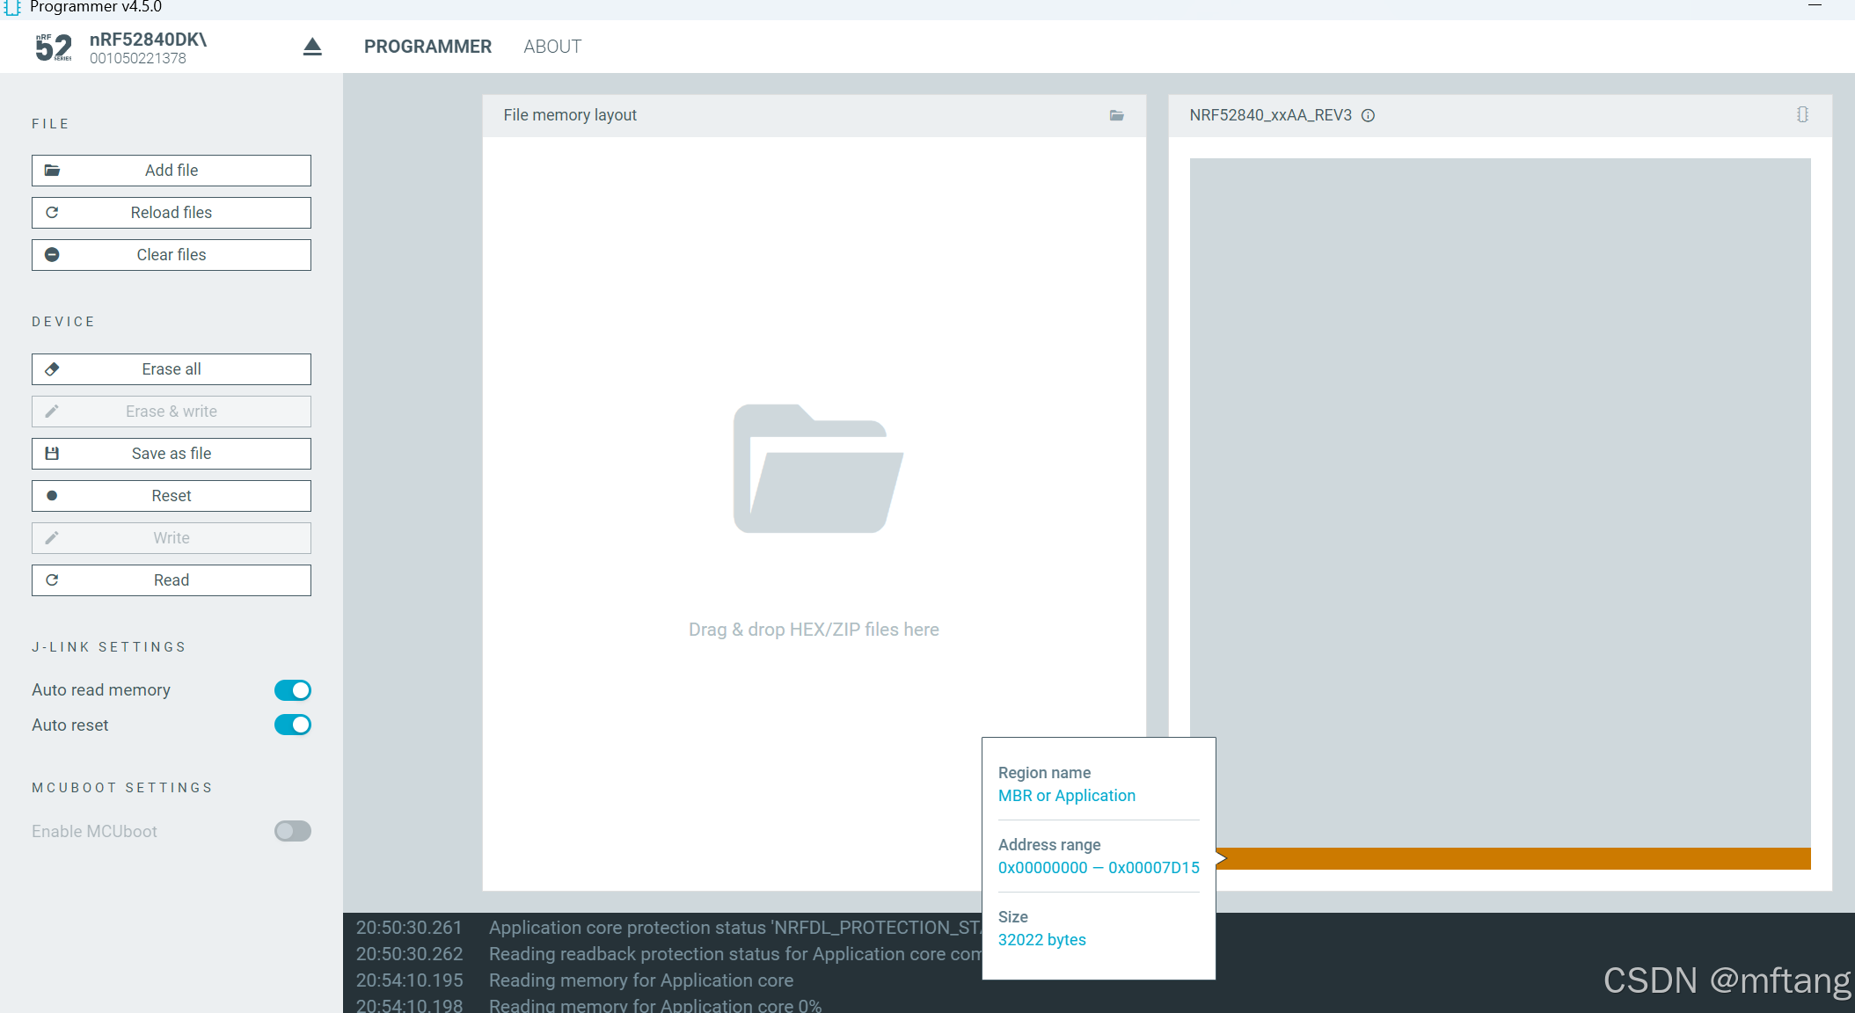The image size is (1855, 1013).
Task: Click the chip icon in device panel header
Action: pos(1802,115)
